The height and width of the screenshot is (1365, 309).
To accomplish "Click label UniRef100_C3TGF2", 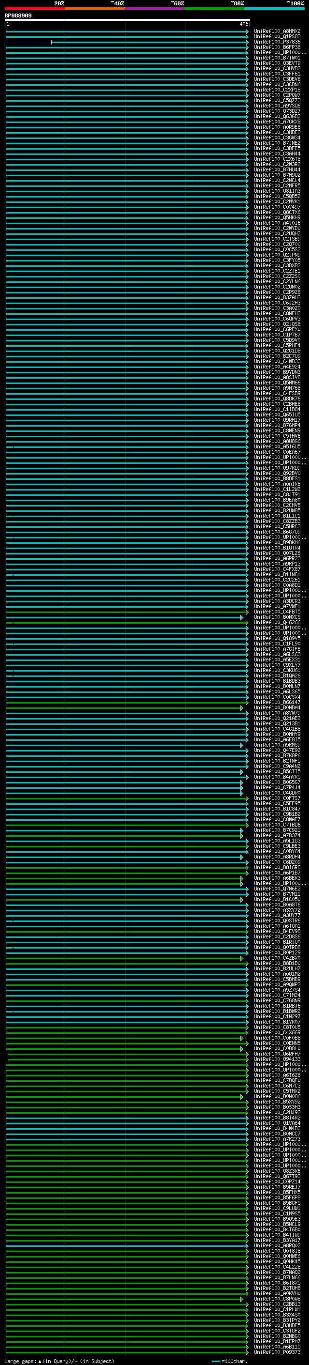I will click(277, 1331).
